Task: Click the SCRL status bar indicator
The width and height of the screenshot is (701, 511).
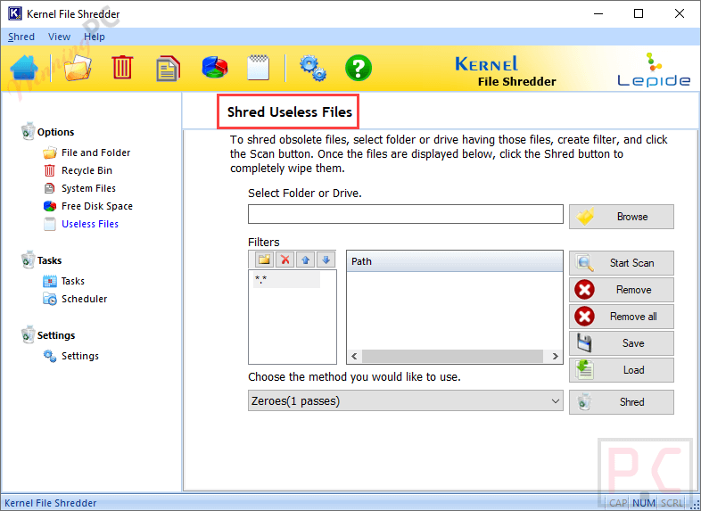Action: click(x=672, y=503)
